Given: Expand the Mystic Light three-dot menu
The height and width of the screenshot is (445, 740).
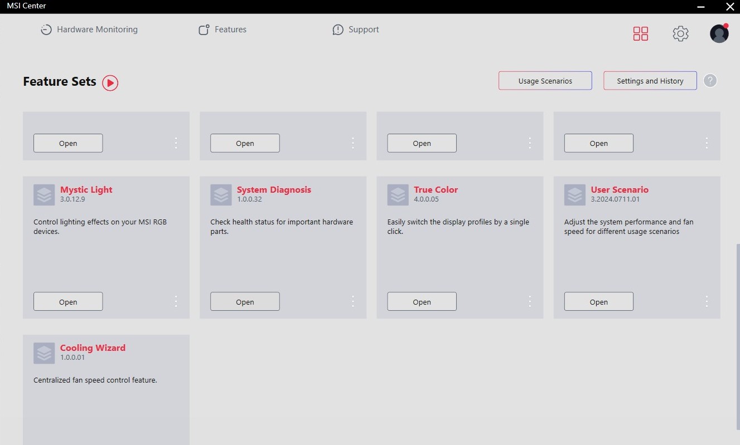Looking at the screenshot, I should (176, 301).
